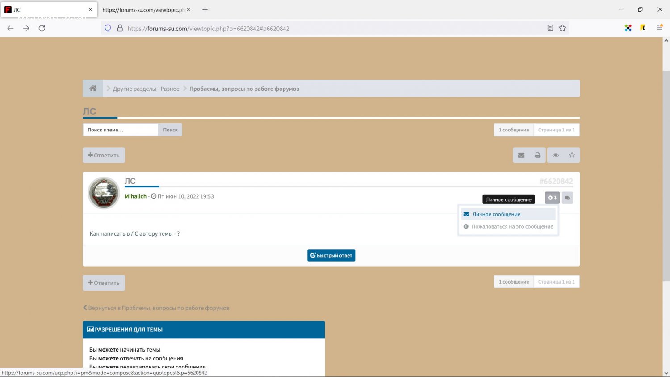
Task: Choose 'Пожаловаться на это сообщение' menu item
Action: point(512,227)
